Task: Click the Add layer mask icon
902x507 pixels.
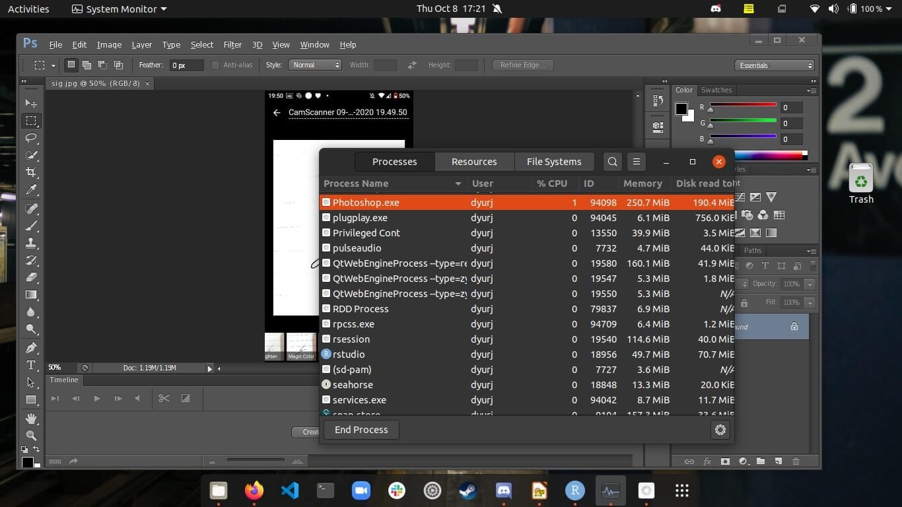Action: coord(725,461)
